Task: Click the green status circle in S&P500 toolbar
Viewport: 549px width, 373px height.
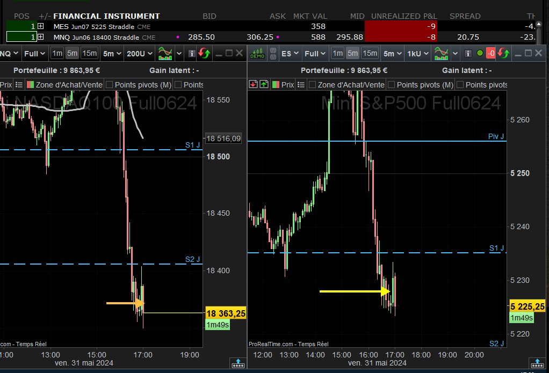Action: tap(480, 53)
